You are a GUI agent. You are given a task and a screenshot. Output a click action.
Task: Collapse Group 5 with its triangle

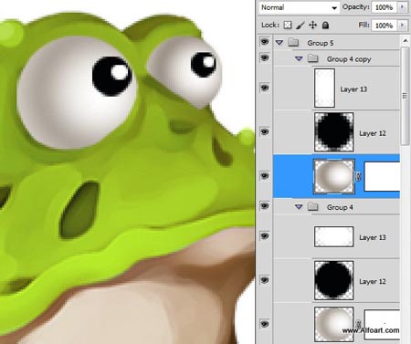click(x=279, y=43)
